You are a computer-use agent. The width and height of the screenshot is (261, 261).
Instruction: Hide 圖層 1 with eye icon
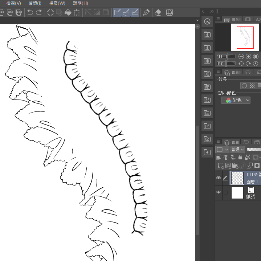coord(219,178)
